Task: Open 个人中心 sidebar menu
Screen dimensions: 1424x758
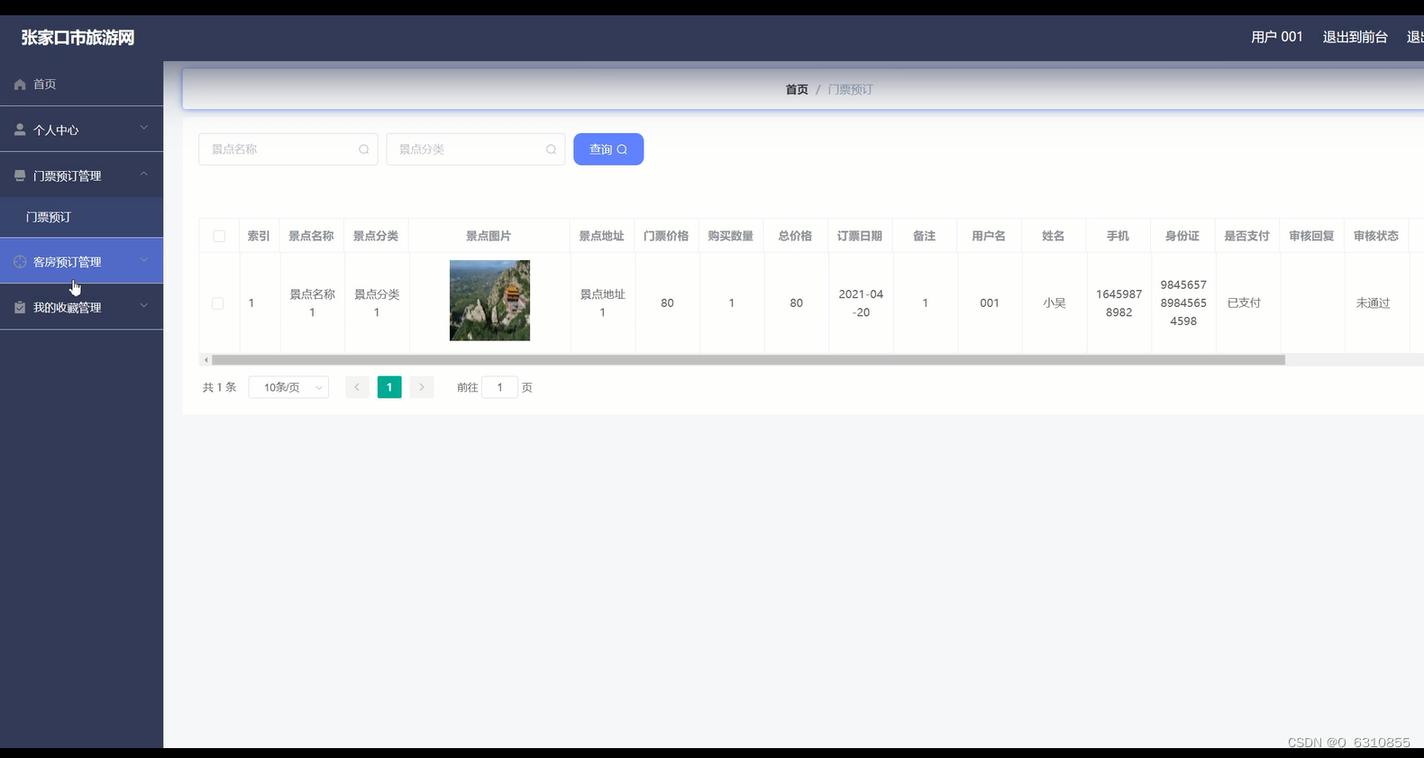Action: click(81, 130)
